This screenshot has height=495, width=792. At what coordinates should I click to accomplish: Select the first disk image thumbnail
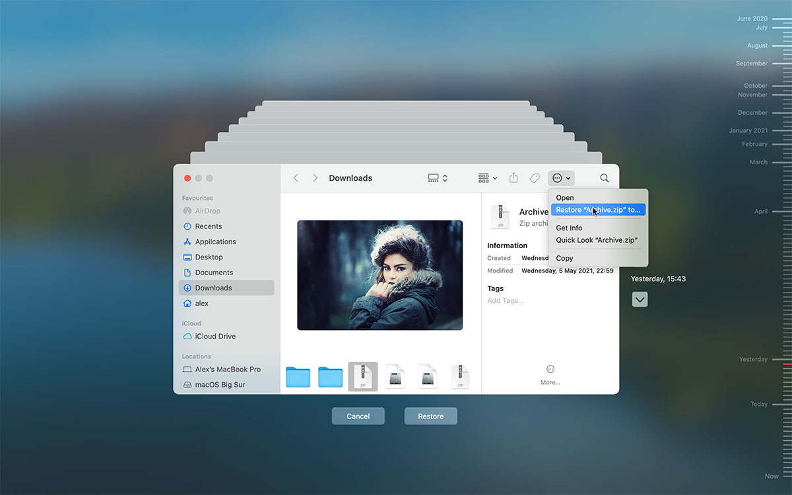pyautogui.click(x=395, y=377)
